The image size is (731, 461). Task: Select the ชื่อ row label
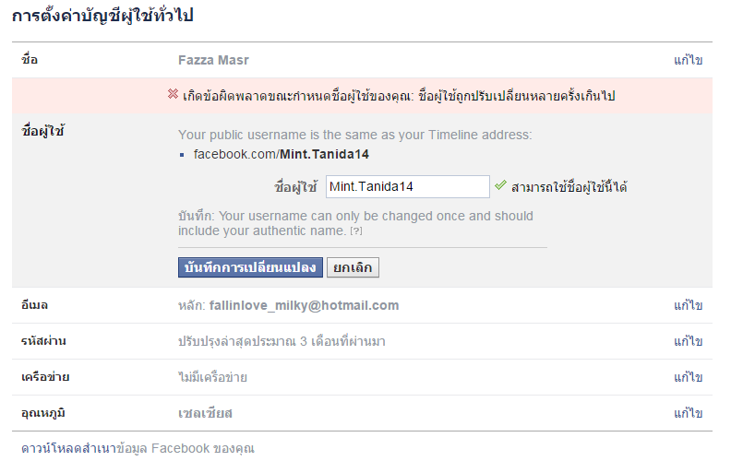pyautogui.click(x=30, y=60)
